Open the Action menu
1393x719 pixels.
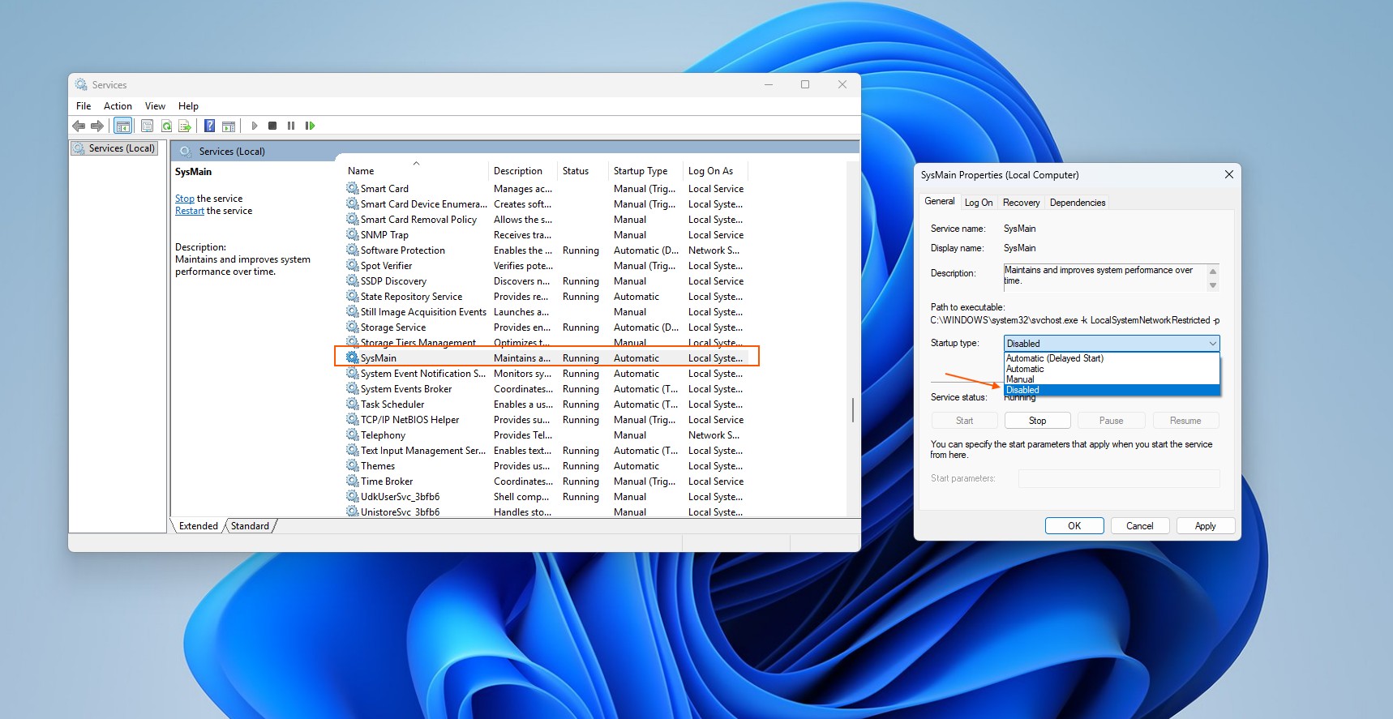click(x=118, y=106)
